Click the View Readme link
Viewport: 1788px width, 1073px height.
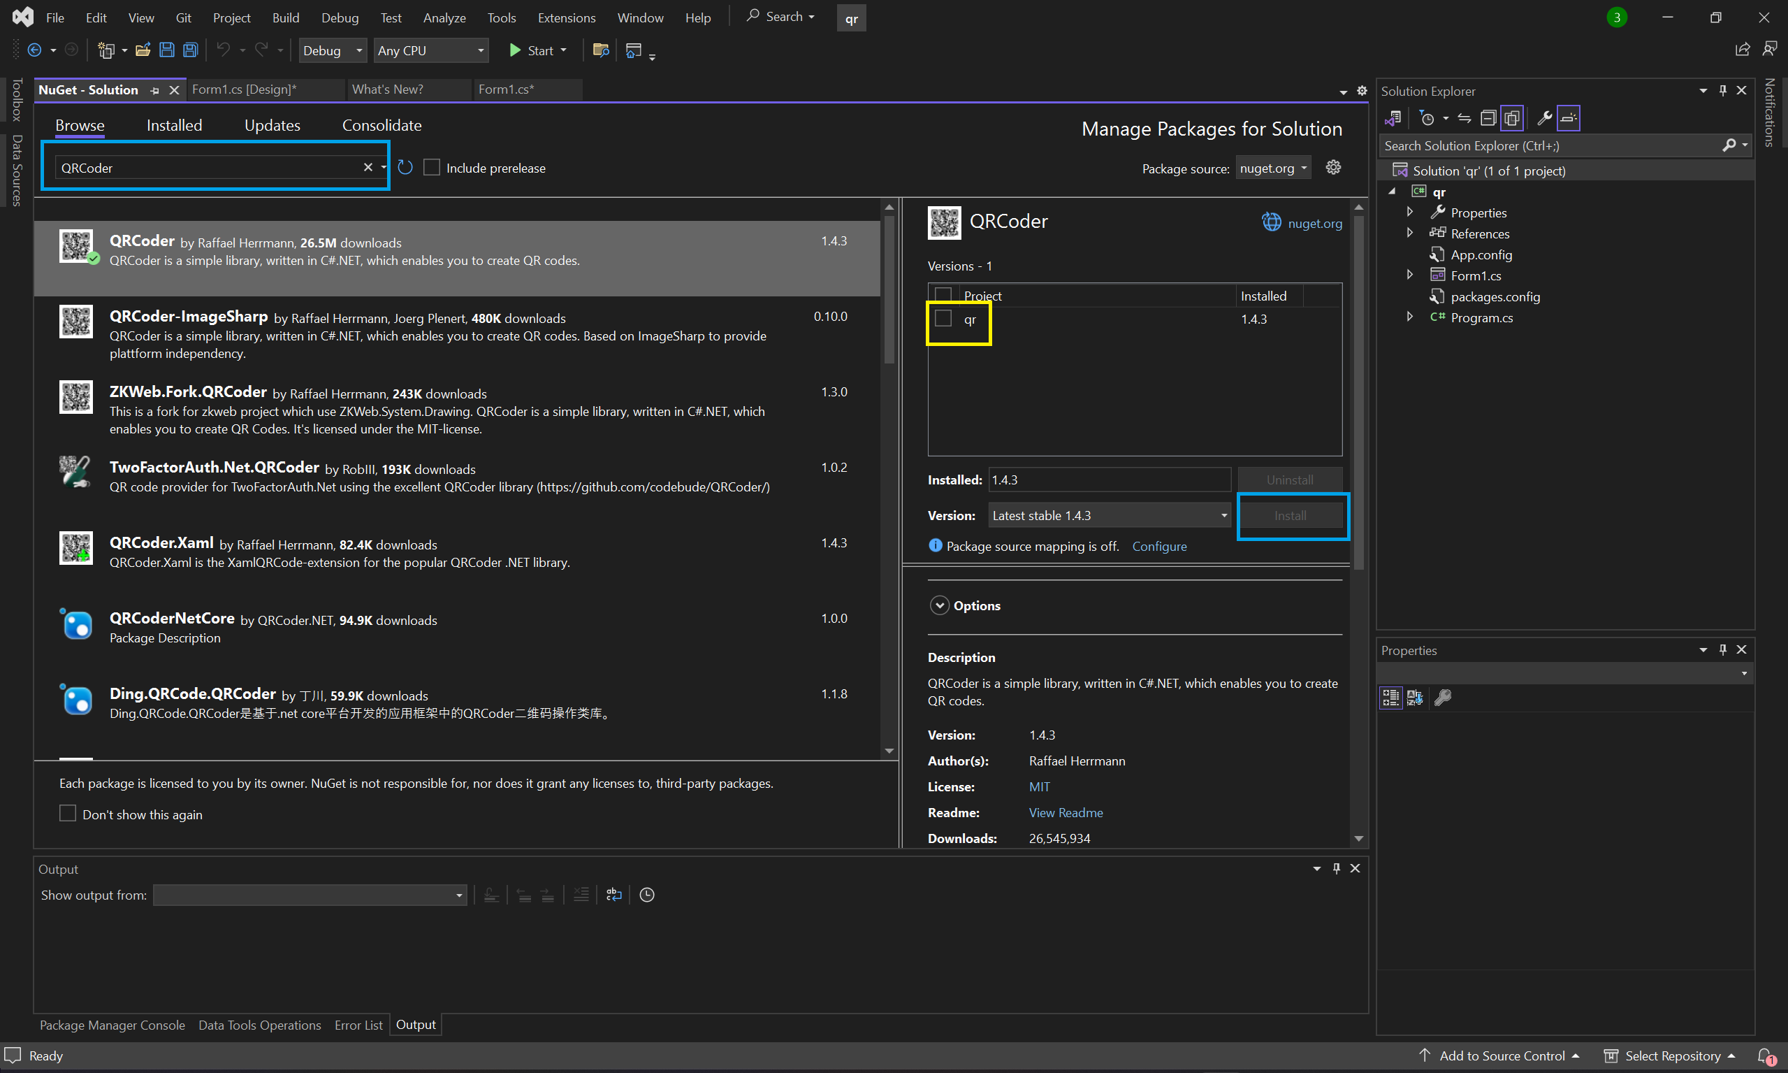click(1066, 813)
